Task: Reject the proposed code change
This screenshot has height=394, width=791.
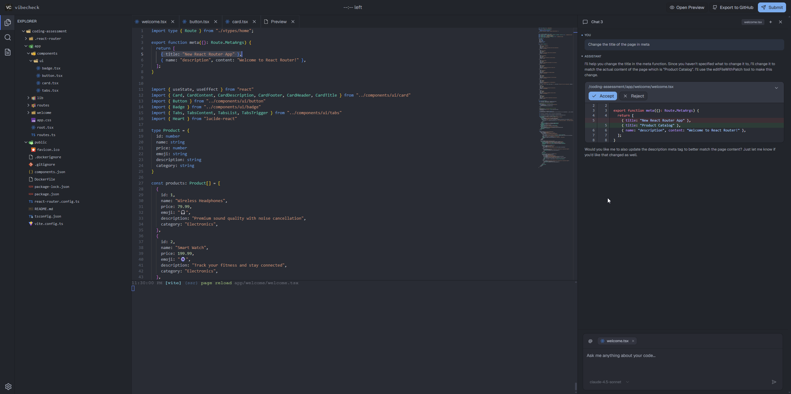Action: pyautogui.click(x=633, y=96)
